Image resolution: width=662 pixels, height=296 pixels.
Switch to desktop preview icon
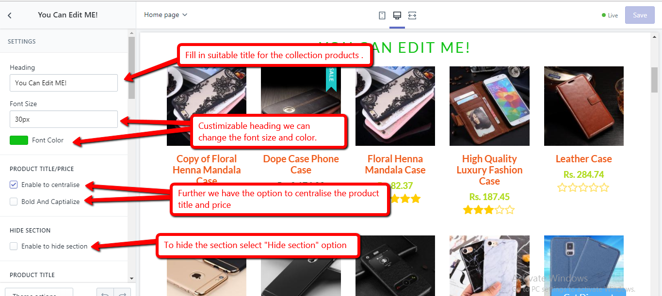click(x=397, y=16)
